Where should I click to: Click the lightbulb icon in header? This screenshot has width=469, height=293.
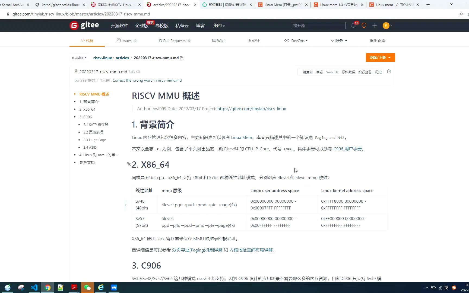[364, 26]
